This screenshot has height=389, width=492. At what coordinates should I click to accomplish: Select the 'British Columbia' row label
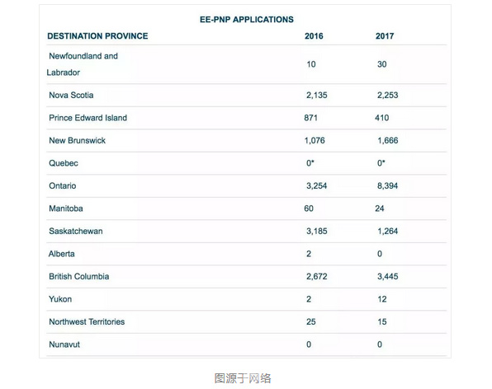(79, 277)
